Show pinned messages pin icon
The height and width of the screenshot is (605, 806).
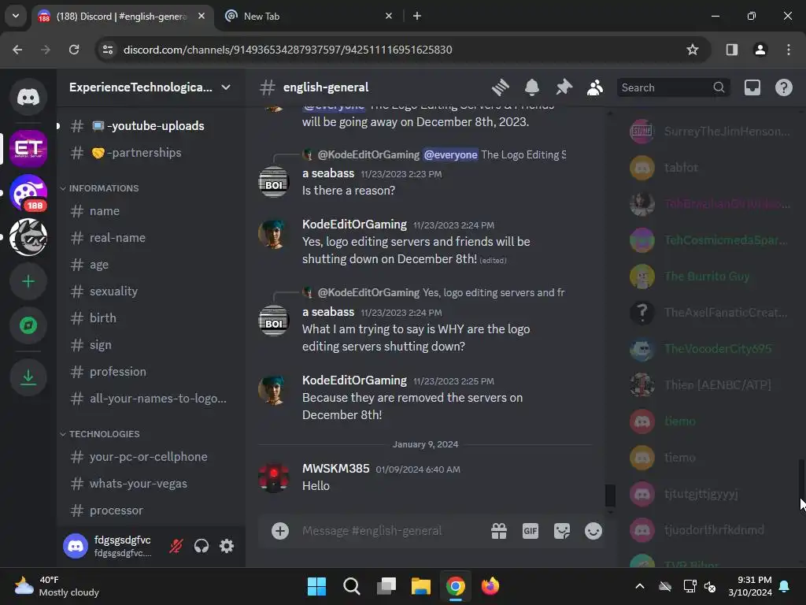tap(564, 87)
